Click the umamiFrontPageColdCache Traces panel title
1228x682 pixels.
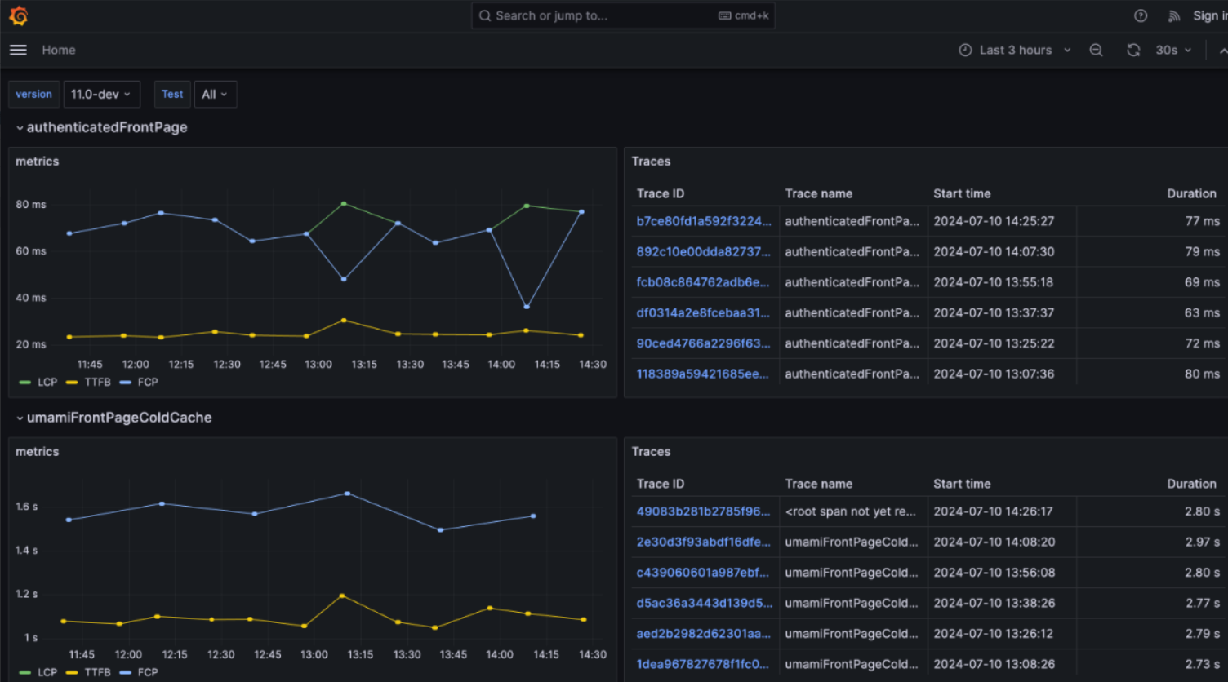pyautogui.click(x=651, y=452)
